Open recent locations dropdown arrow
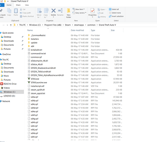Screen dimensions: 157x142 coord(7,25)
